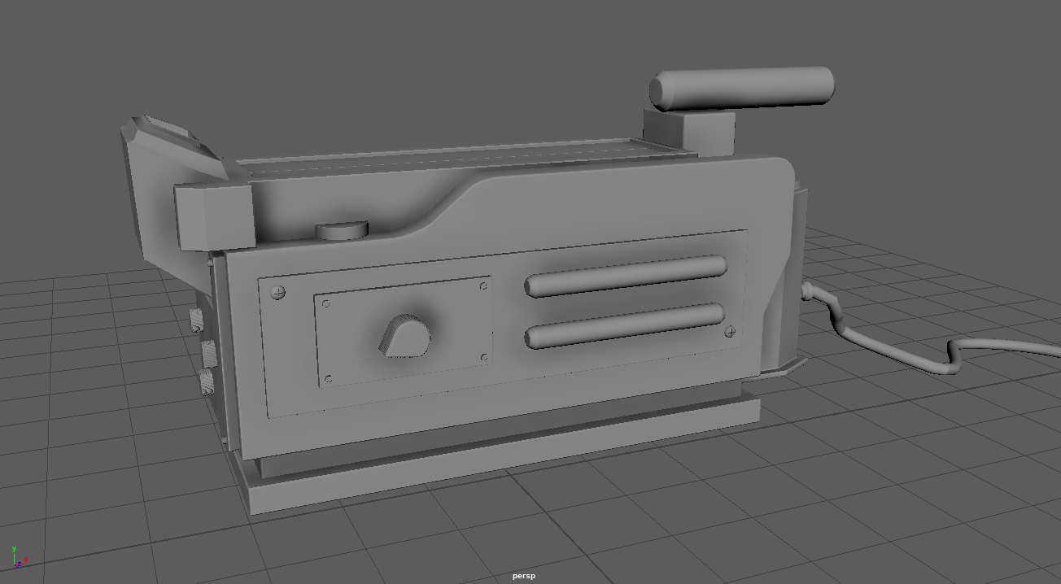Viewport: 1061px width, 584px height.
Task: Click the cross-head screw at panel's top-left
Action: click(279, 291)
